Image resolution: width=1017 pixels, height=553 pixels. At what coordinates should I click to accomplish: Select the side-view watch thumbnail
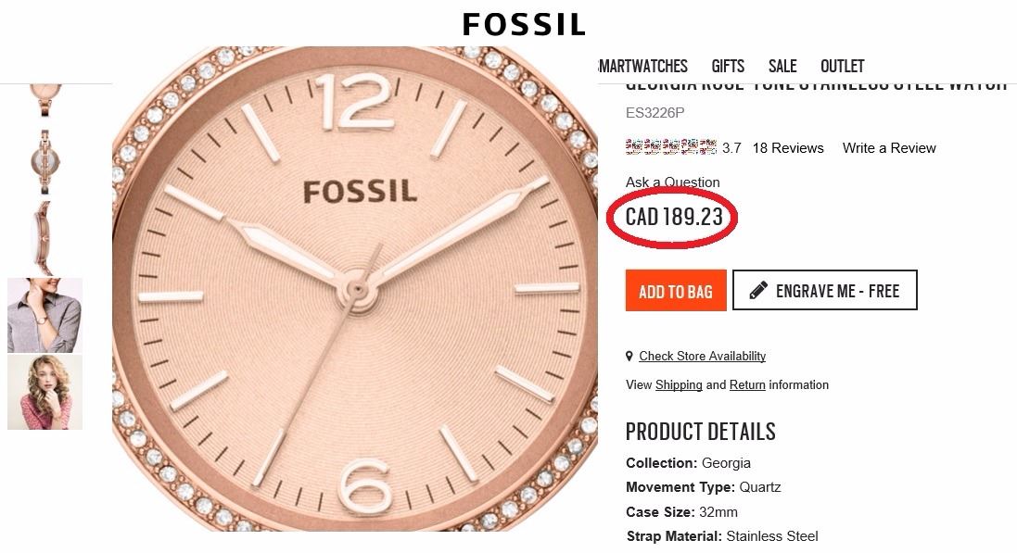tap(44, 237)
